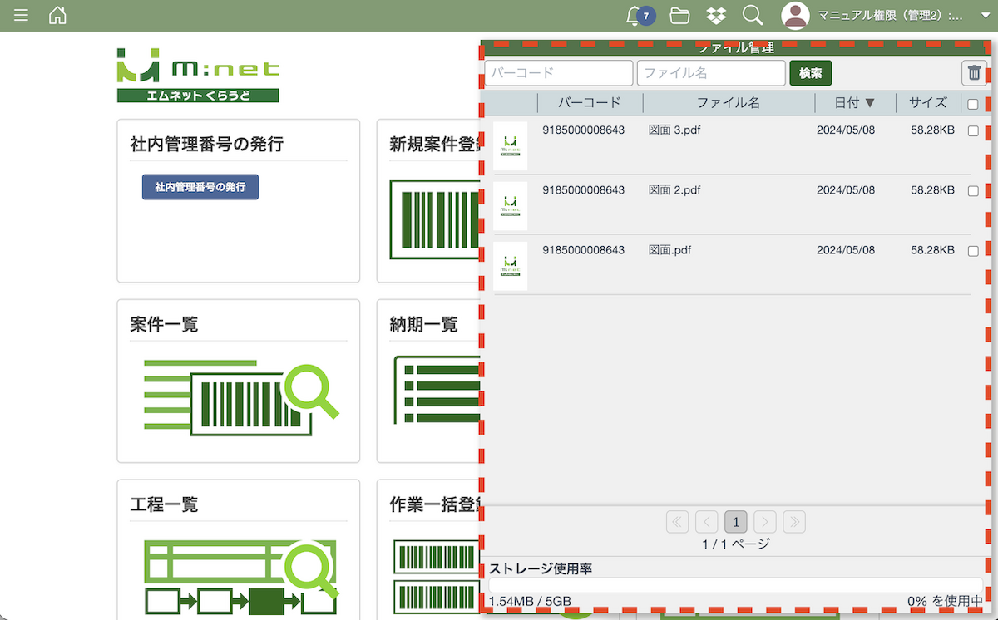
Task: Click the trash delete icon
Action: [974, 73]
